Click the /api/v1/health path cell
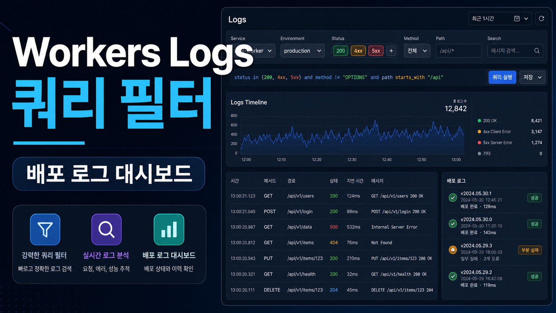 tap(301, 274)
